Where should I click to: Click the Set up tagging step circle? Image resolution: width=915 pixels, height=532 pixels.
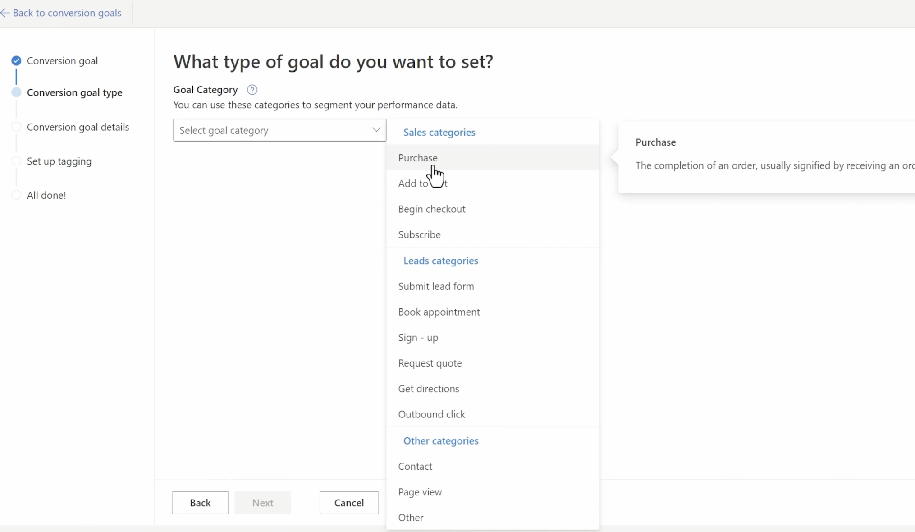coord(16,161)
